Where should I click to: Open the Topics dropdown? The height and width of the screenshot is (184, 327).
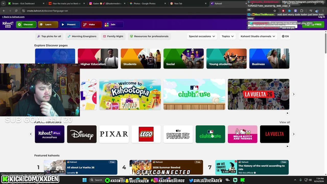228,36
